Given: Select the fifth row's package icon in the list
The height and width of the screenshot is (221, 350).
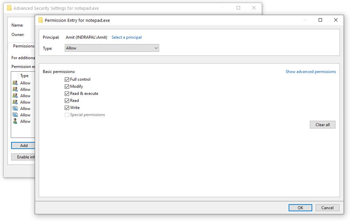Looking at the screenshot, I should click(x=15, y=109).
